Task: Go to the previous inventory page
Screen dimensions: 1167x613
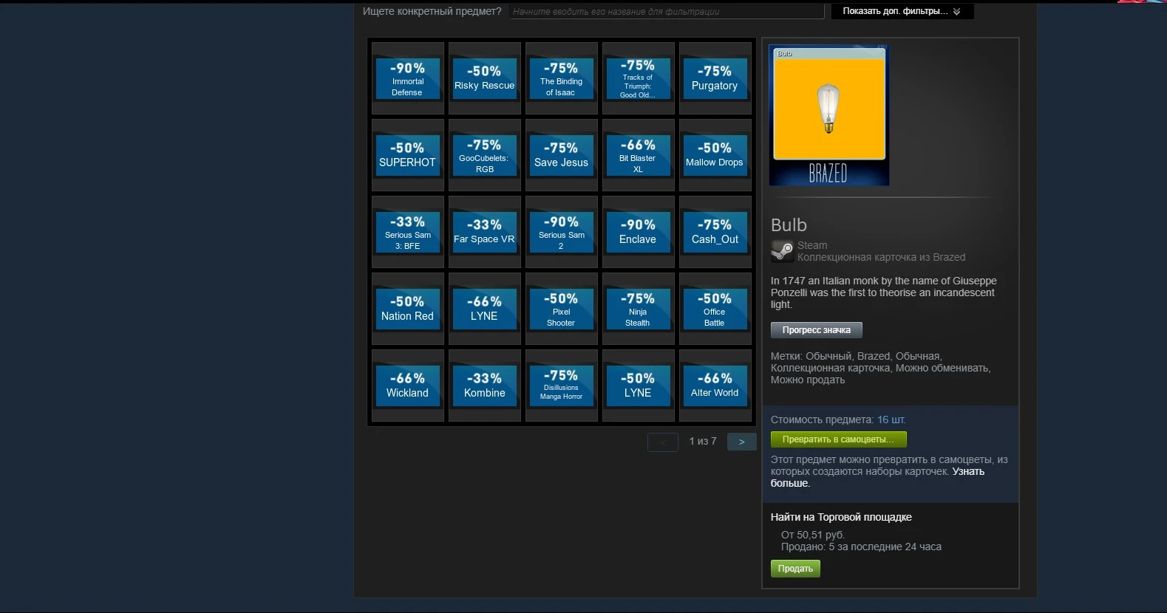Action: (x=663, y=442)
